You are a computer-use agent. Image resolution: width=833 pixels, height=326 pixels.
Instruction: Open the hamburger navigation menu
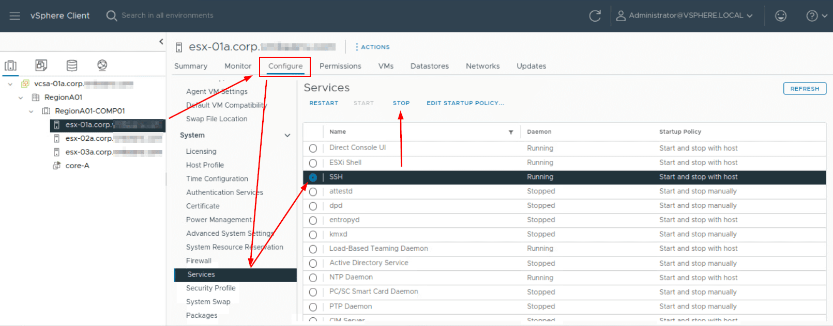tap(14, 15)
